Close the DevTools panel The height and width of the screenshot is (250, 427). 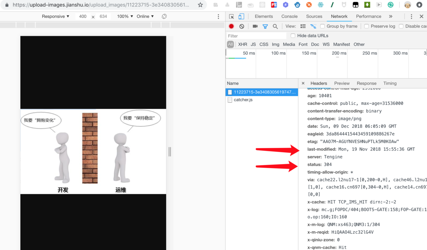[421, 17]
